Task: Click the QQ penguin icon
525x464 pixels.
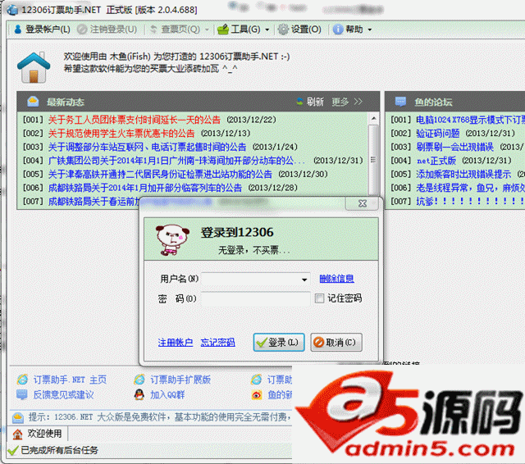Action: pos(139,395)
